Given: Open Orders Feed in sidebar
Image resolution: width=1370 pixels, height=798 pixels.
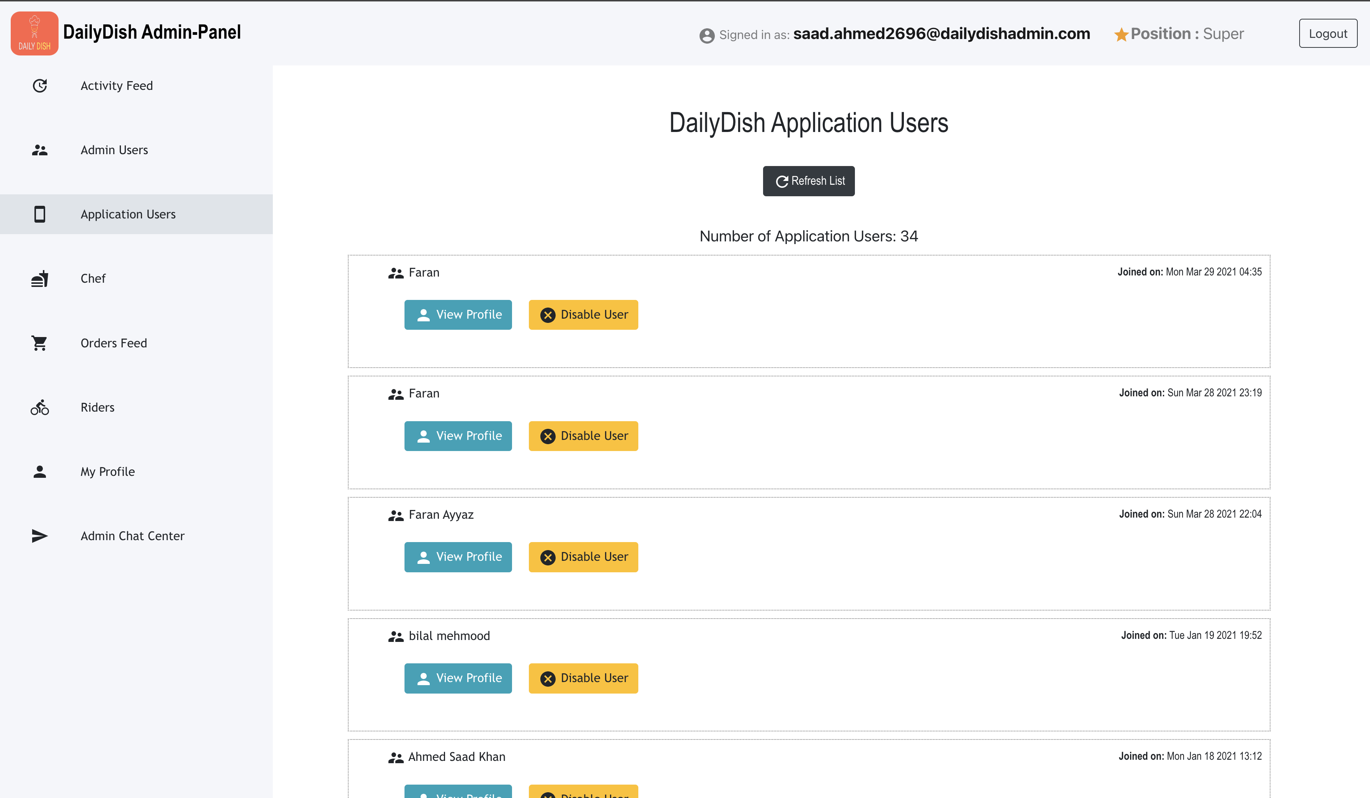Looking at the screenshot, I should point(137,343).
